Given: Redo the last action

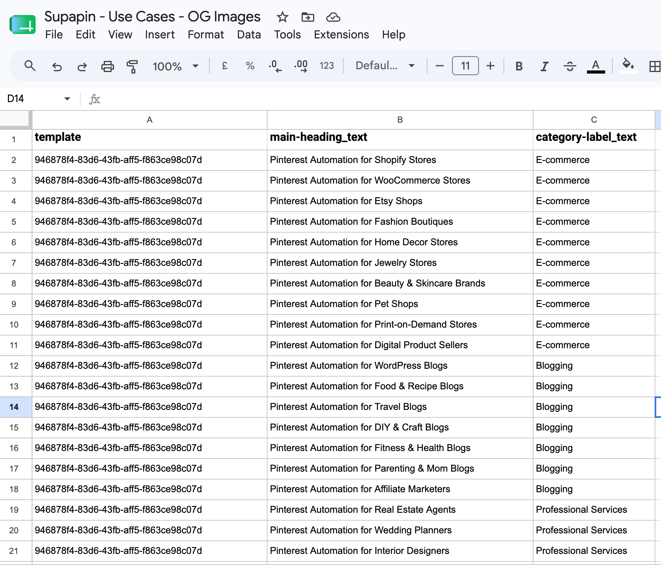Looking at the screenshot, I should pyautogui.click(x=82, y=66).
